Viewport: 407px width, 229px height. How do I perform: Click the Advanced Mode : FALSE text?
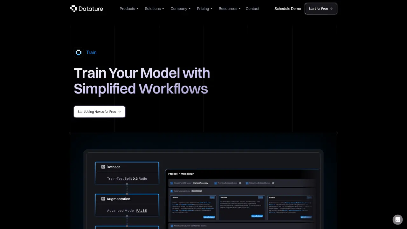pyautogui.click(x=127, y=211)
